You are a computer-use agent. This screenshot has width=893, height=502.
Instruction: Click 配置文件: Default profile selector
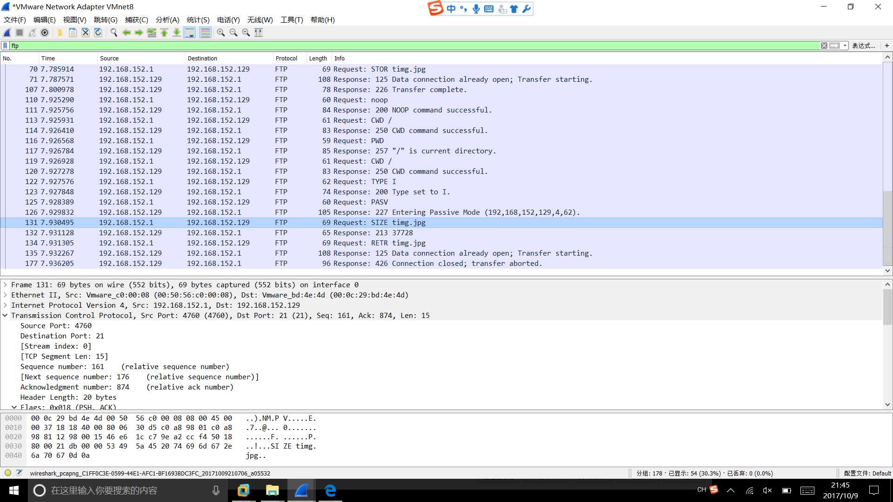(x=867, y=473)
